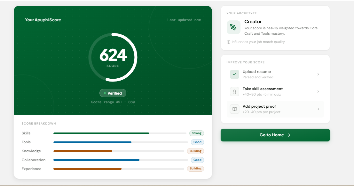Click the 'Experience' row label
Image resolution: width=354 pixels, height=186 pixels.
tap(31, 169)
